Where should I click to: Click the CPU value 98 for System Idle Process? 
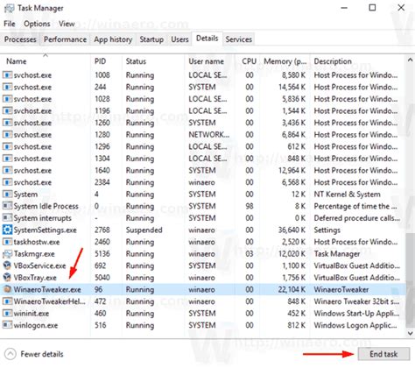(250, 206)
